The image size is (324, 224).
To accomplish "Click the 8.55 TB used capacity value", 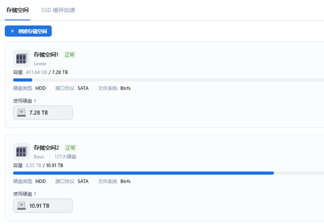I will point(33,166).
